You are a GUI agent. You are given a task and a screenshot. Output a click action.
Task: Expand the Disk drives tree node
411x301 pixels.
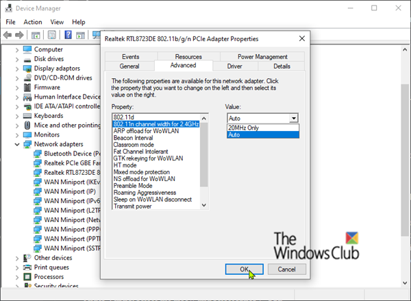pos(17,59)
